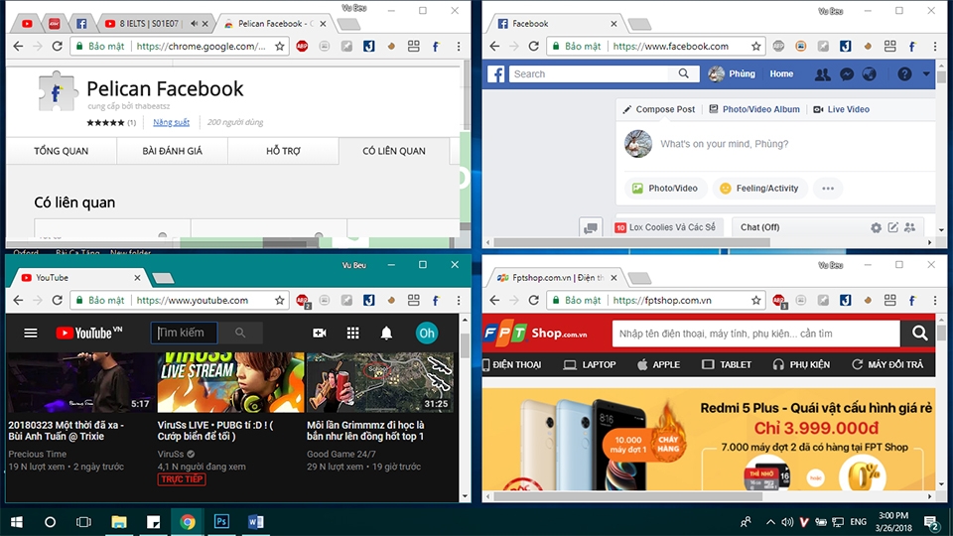Click Live Video option
This screenshot has width=953, height=536.
tap(842, 109)
